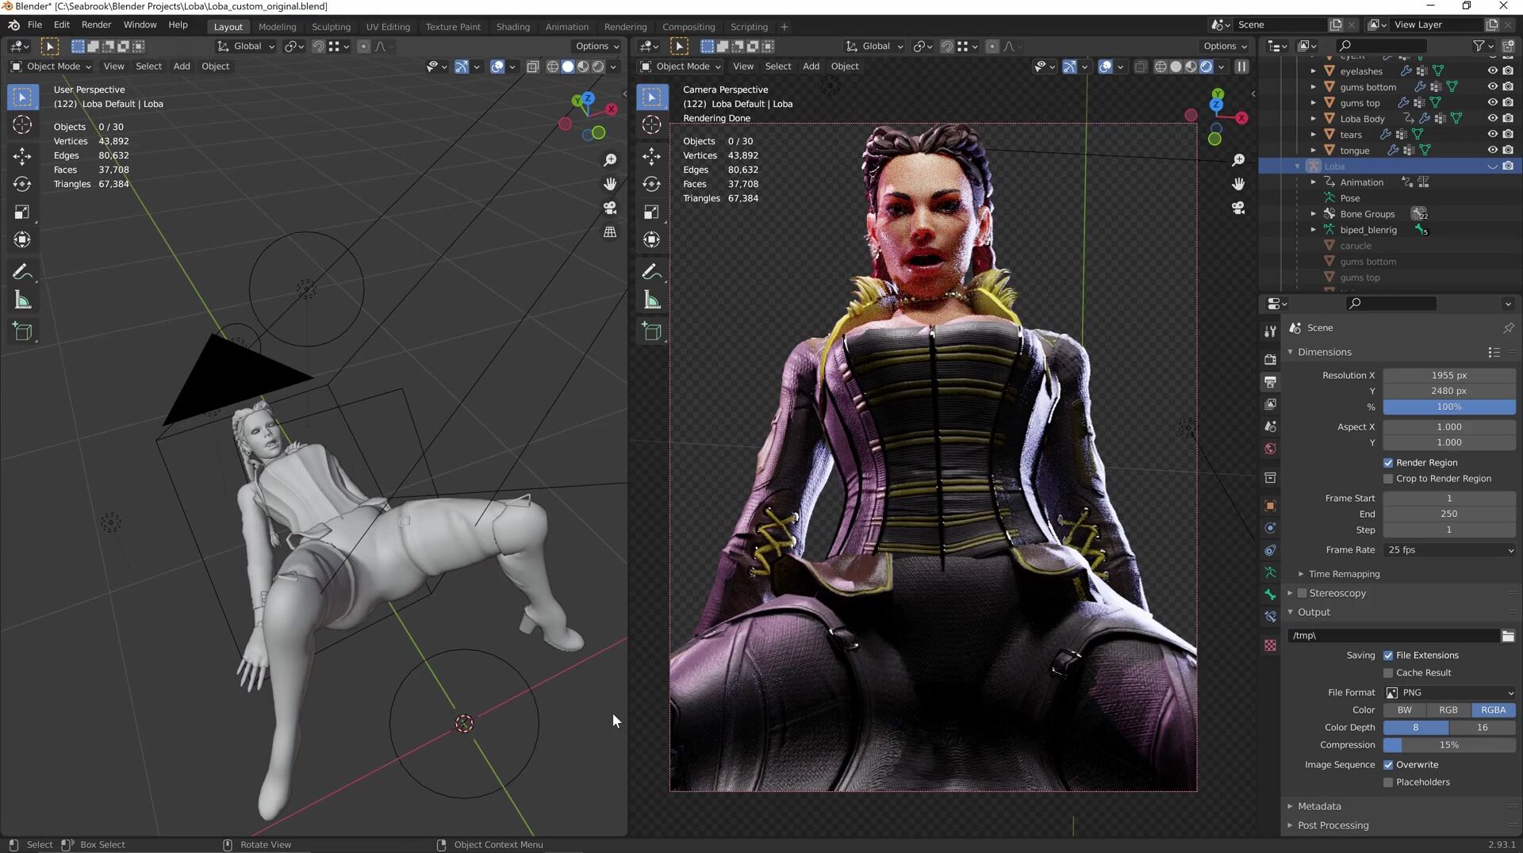Image resolution: width=1523 pixels, height=853 pixels.
Task: Activate the Measure tool in left viewport
Action: [22, 300]
